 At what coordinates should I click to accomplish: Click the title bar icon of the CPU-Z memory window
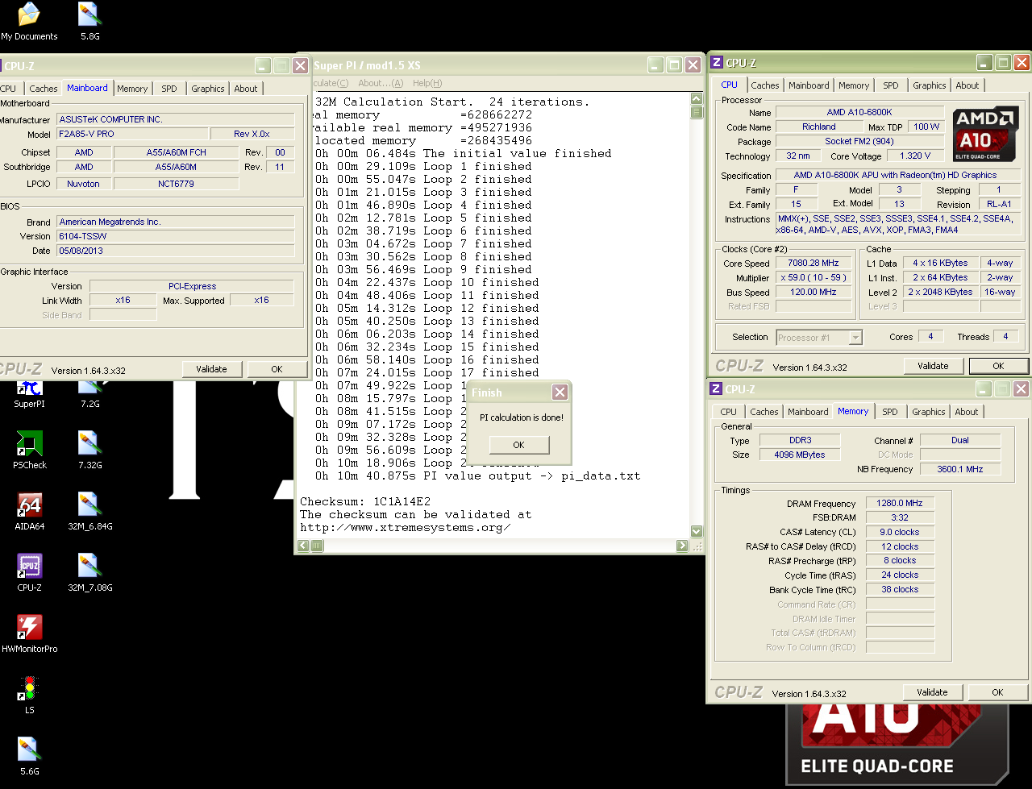click(x=716, y=388)
